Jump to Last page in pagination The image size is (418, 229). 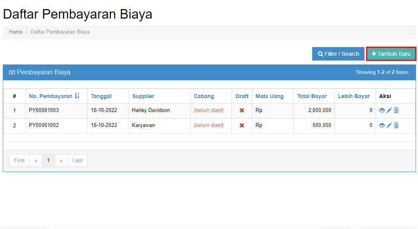coord(77,161)
